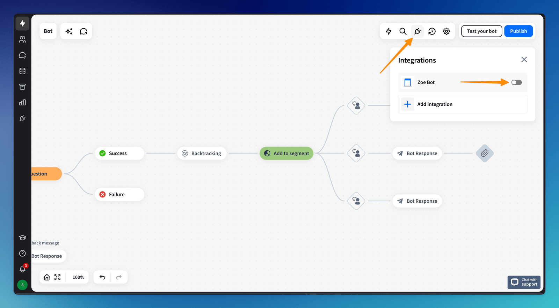Image resolution: width=559 pixels, height=308 pixels.
Task: Open the integrations plug icon in top toolbar
Action: click(418, 31)
